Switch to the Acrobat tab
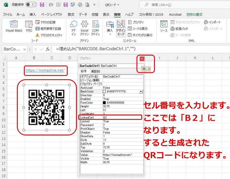Viewport: 230px width, 179px height. coord(175,14)
